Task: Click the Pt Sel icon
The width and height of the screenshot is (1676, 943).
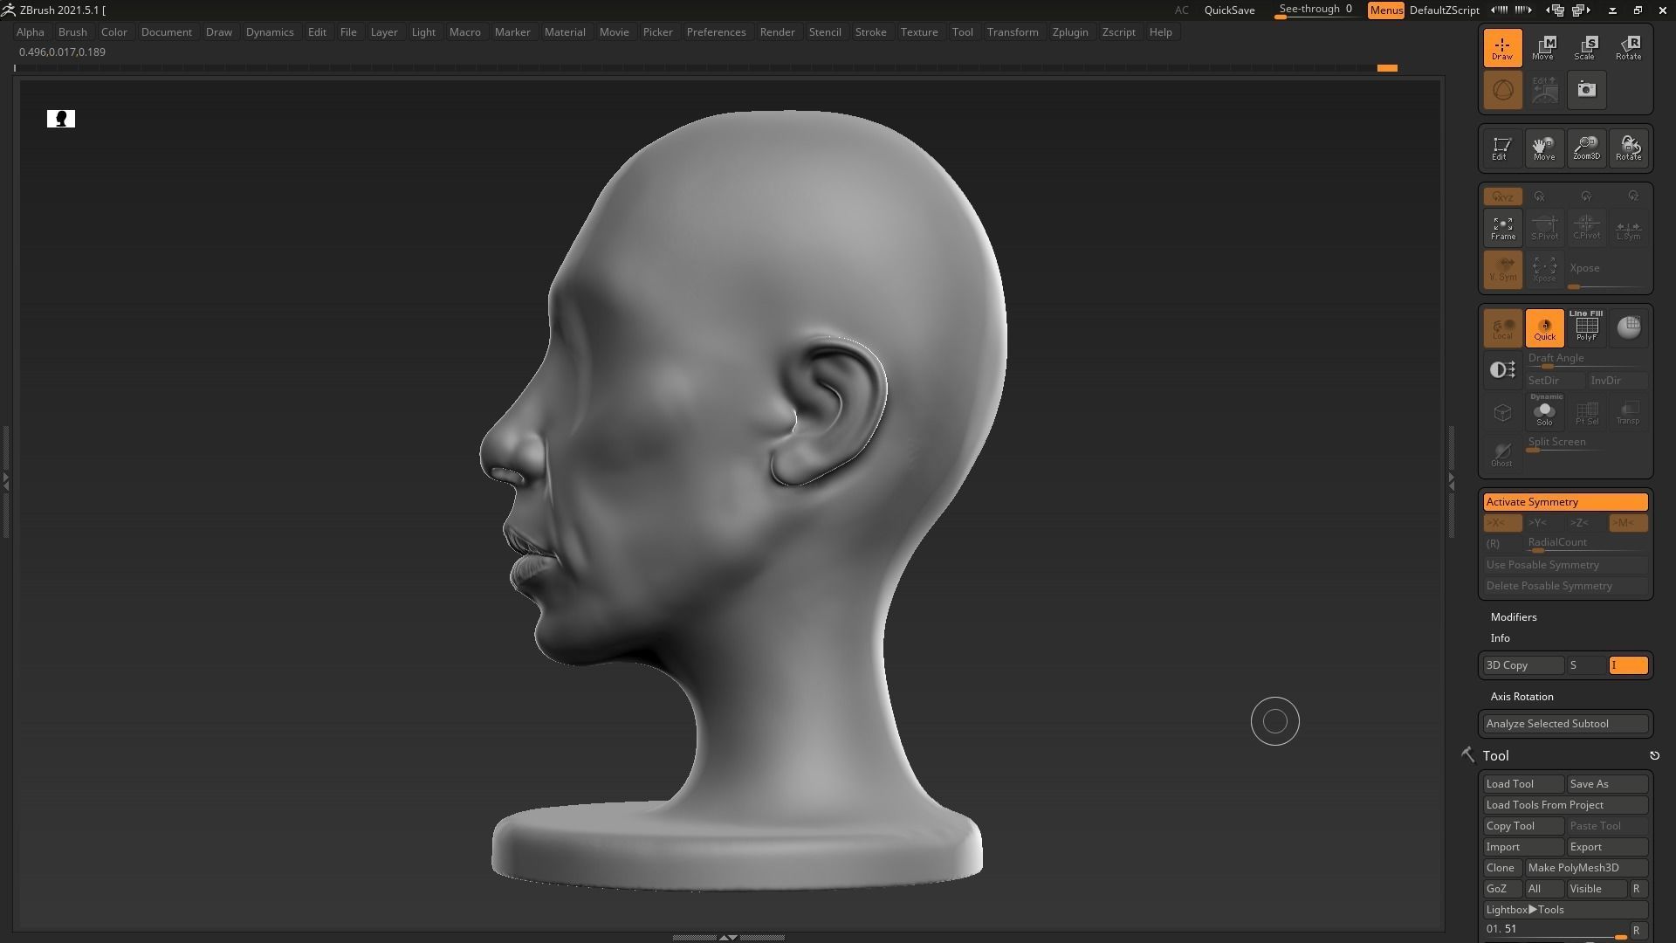Action: [1585, 411]
